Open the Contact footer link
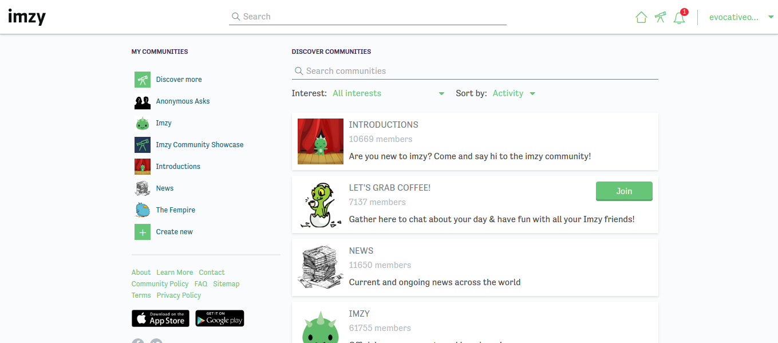The width and height of the screenshot is (778, 343). 212,273
